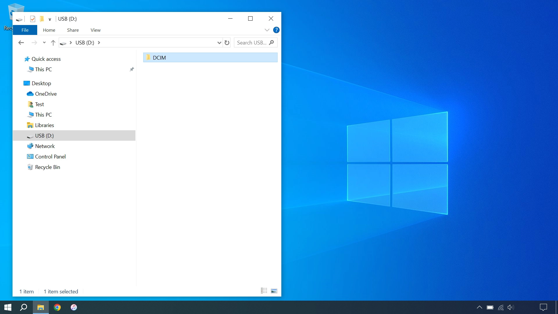558x314 pixels.
Task: Open the volume control from the system tray
Action: pos(511,307)
